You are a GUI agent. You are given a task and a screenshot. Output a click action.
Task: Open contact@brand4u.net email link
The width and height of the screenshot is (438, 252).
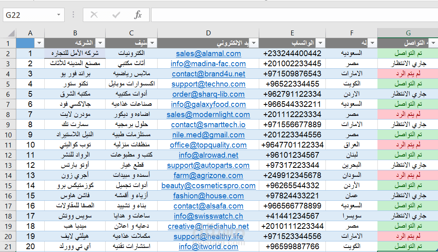point(208,74)
